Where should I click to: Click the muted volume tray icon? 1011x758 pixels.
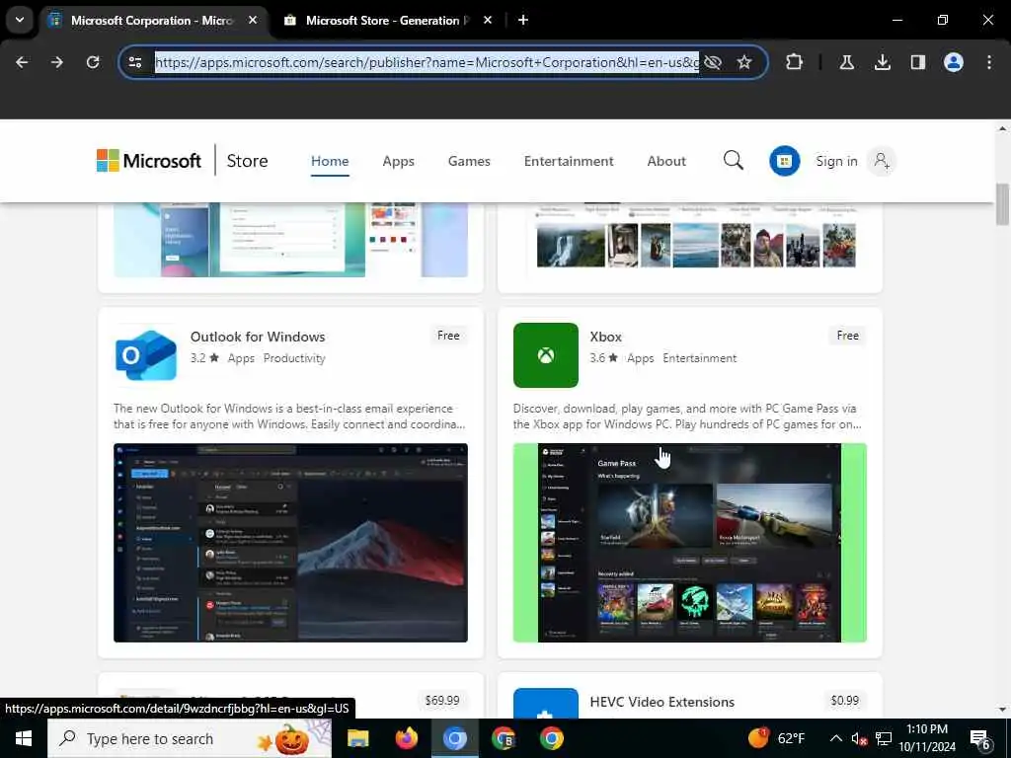click(x=859, y=738)
